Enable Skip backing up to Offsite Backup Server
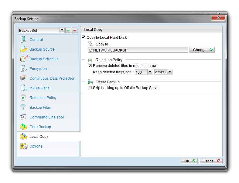239x183 pixels. 90,88
